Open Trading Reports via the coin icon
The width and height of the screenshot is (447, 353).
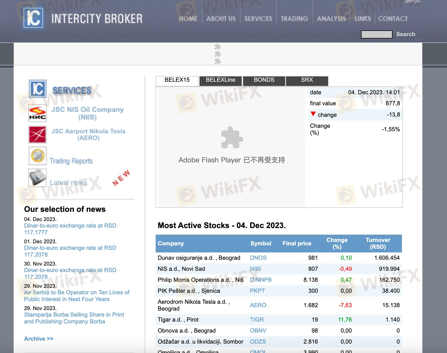[x=37, y=156]
